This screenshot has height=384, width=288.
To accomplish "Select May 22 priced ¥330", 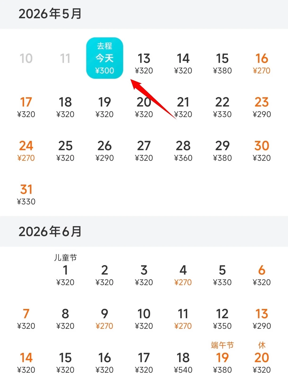I will tap(222, 107).
